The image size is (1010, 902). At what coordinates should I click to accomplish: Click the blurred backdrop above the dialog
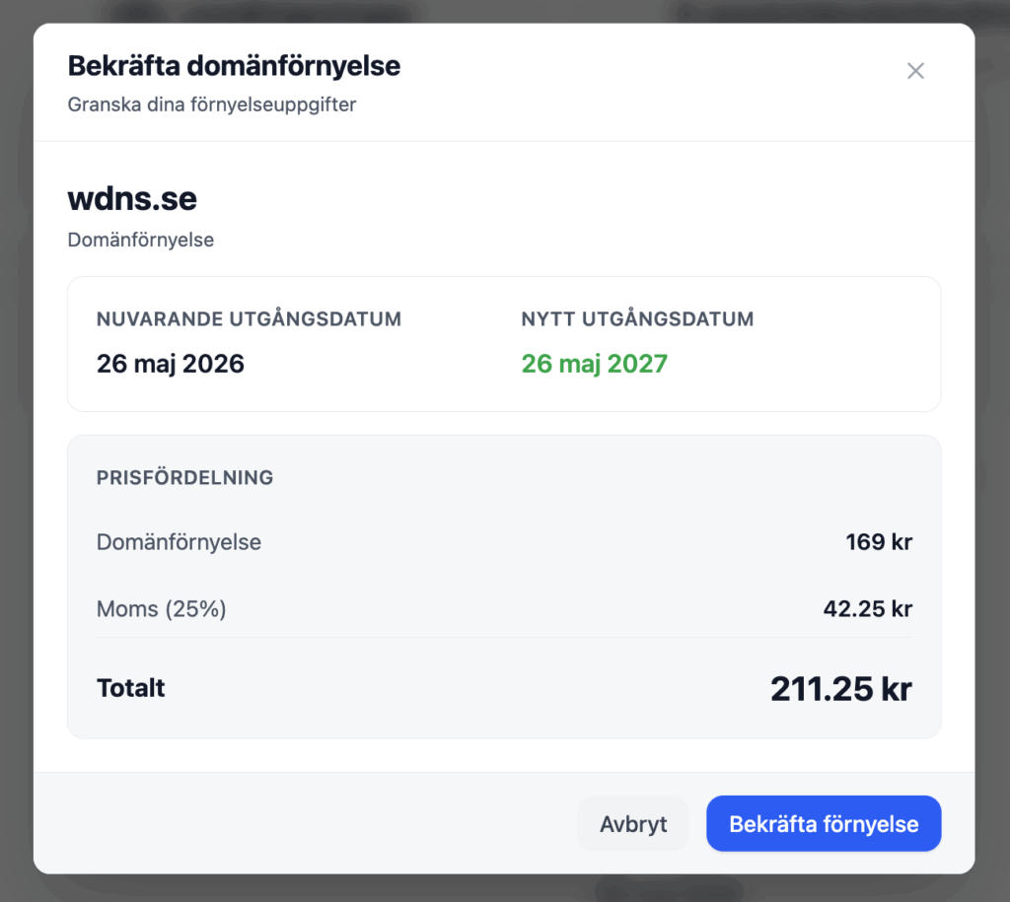point(505,11)
